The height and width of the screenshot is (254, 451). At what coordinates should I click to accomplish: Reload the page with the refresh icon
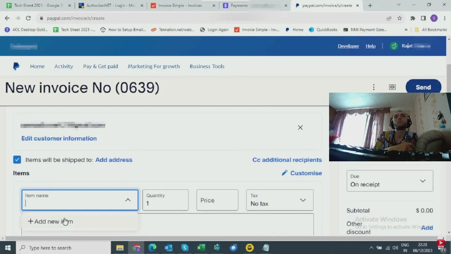(28, 18)
